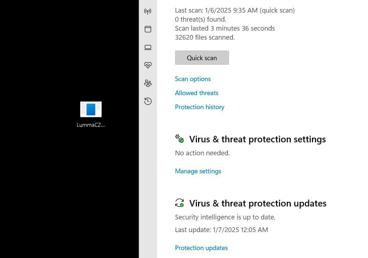
Task: Open Firewall & network protection sidebar icon
Action: click(x=148, y=12)
